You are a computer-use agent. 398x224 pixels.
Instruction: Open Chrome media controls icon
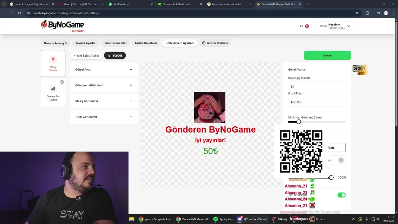pyautogui.click(x=378, y=13)
